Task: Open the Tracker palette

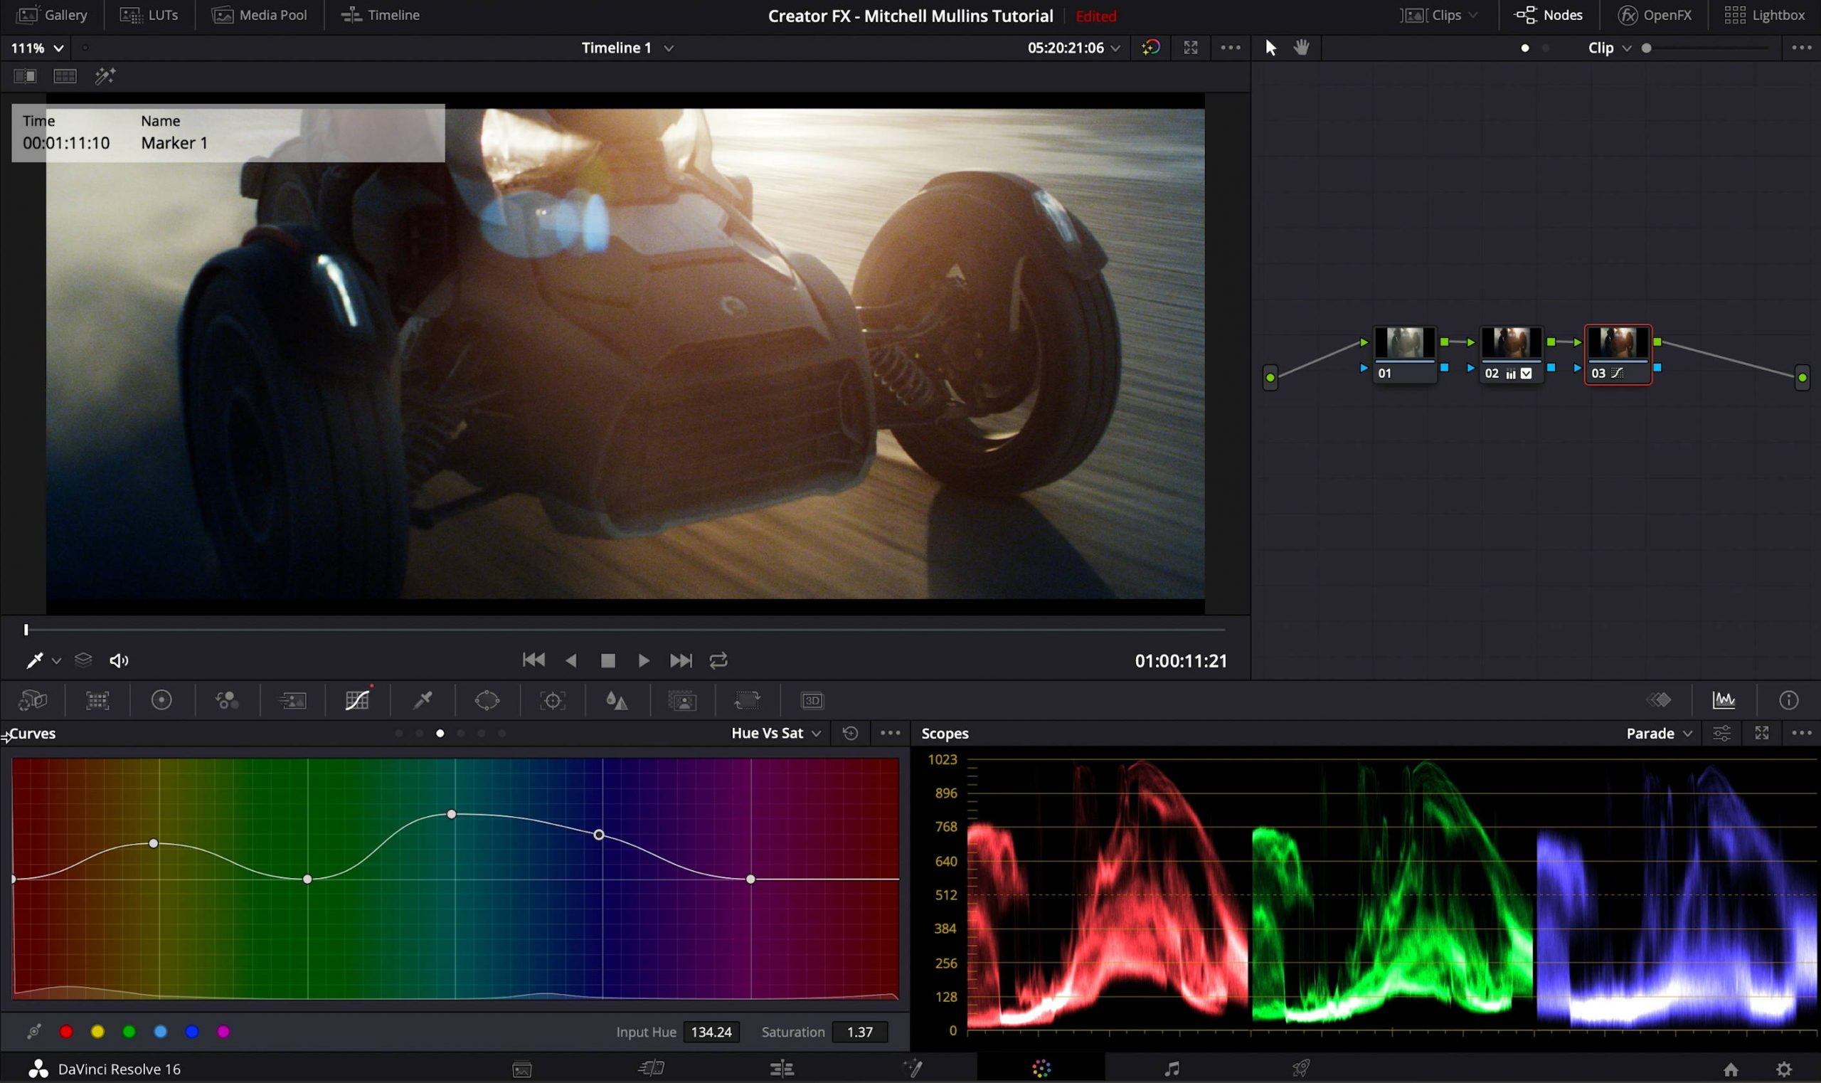Action: click(x=552, y=701)
